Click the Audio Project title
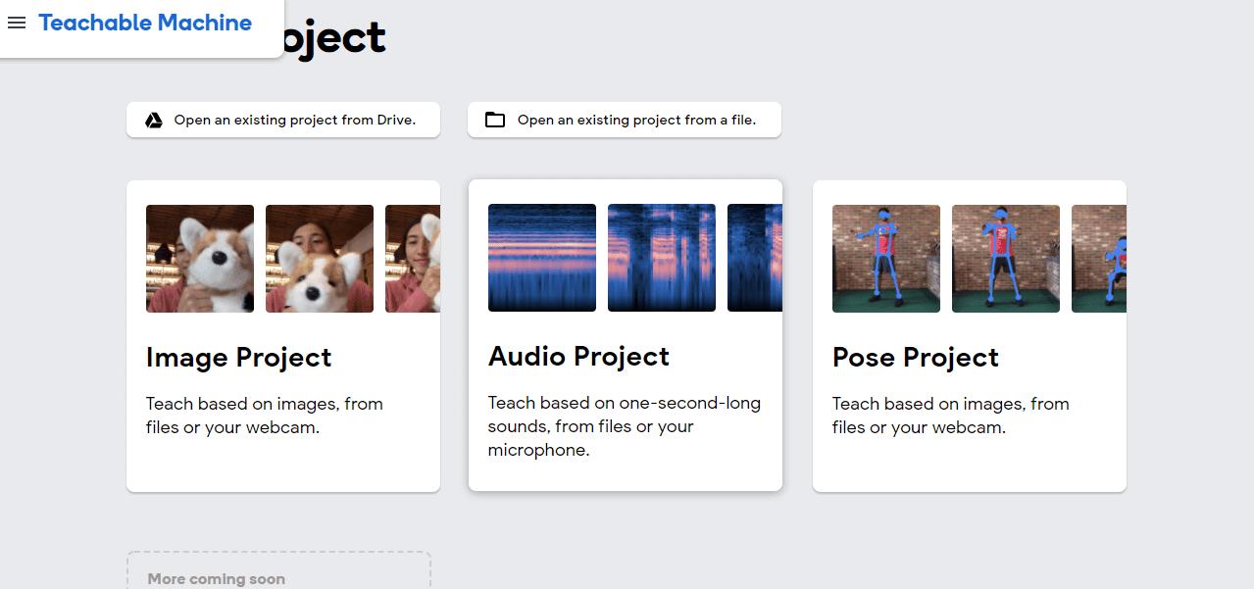 point(578,357)
